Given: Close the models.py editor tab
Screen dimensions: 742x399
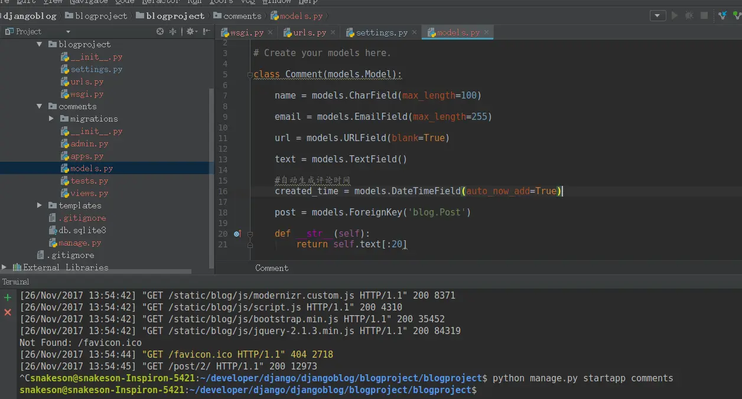Looking at the screenshot, I should [486, 32].
